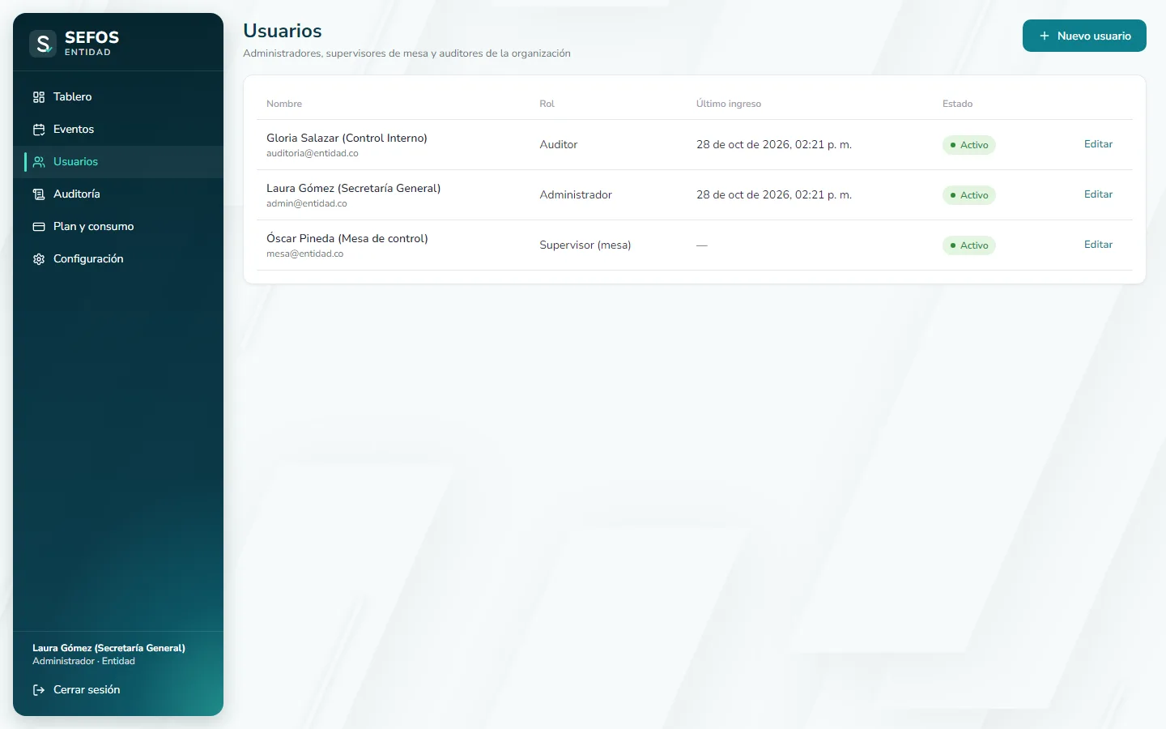Click the Nombre column header
Viewport: 1166px width, 729px height.
[x=284, y=104]
